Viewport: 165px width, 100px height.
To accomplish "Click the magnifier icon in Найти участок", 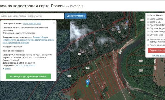I will (x=68, y=16).
